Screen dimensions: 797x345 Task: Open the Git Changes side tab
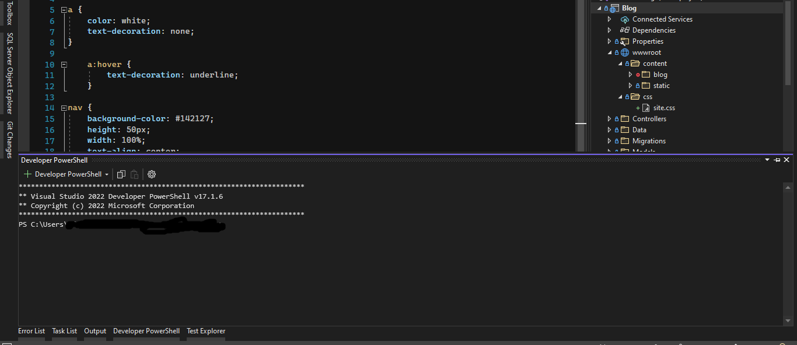(x=9, y=140)
